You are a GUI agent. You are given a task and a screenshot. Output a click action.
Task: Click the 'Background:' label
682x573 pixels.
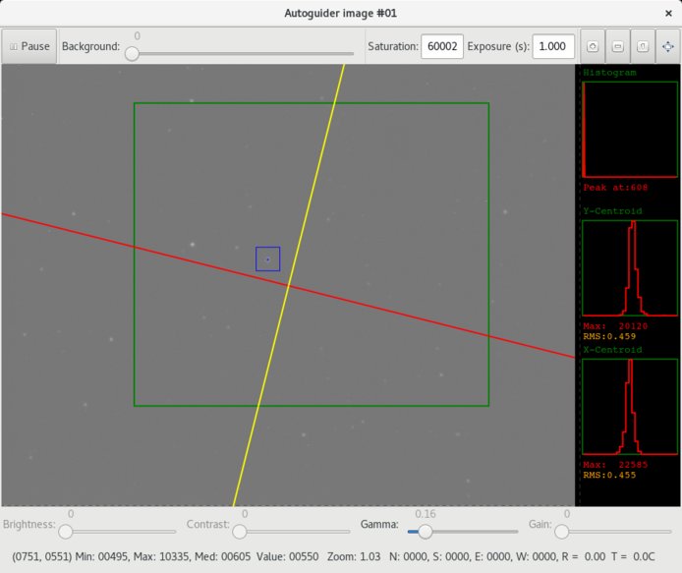click(90, 46)
